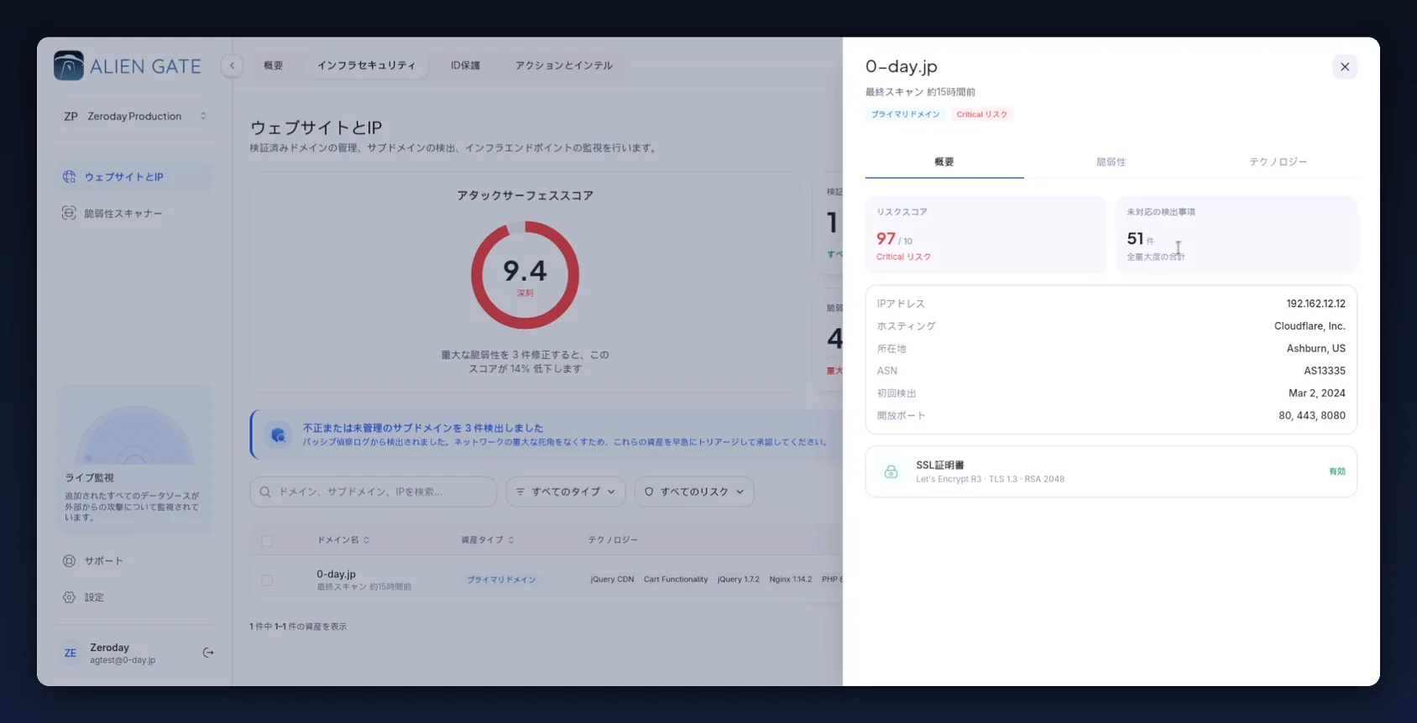The height and width of the screenshot is (723, 1417).
Task: Click the ASN value AS13335
Action: 1325,371
